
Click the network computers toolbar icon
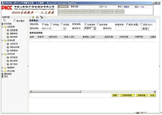pyautogui.click(x=42, y=17)
